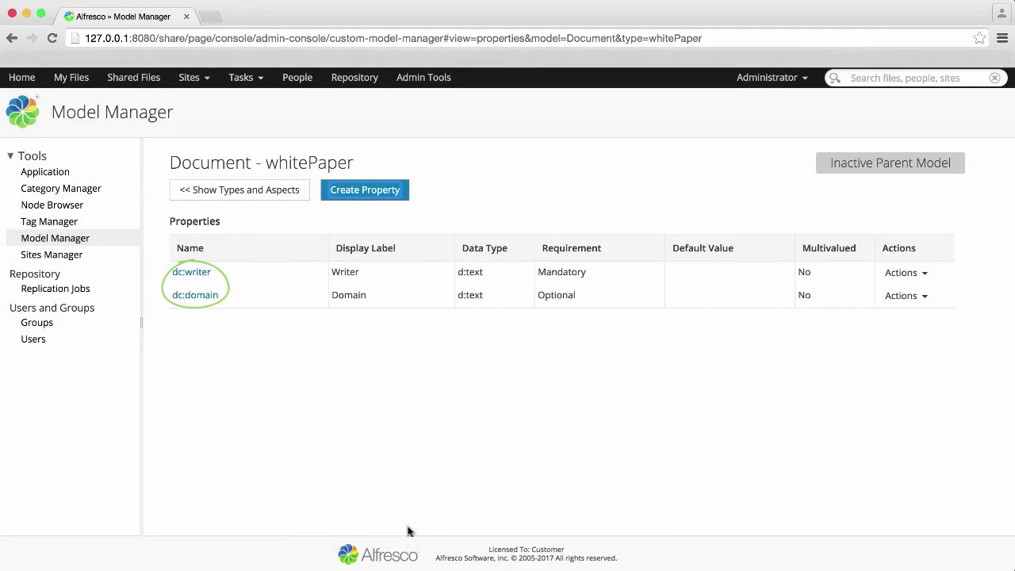Image resolution: width=1015 pixels, height=571 pixels.
Task: Click the Inactive Parent Model button
Action: [890, 163]
